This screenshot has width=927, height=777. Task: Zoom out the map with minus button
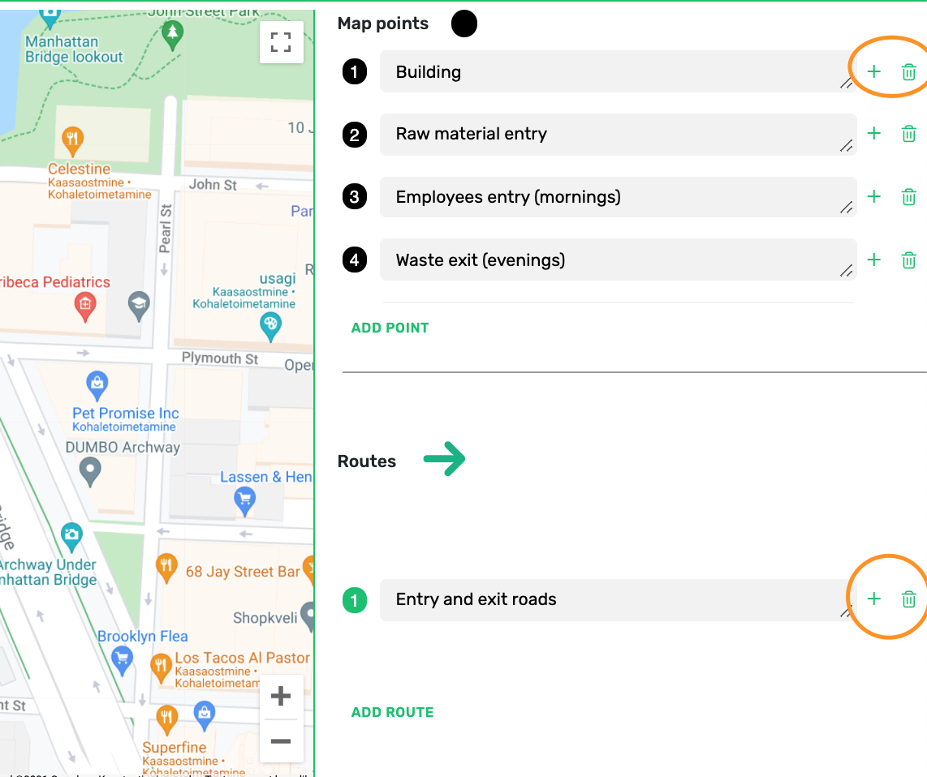pos(281,741)
